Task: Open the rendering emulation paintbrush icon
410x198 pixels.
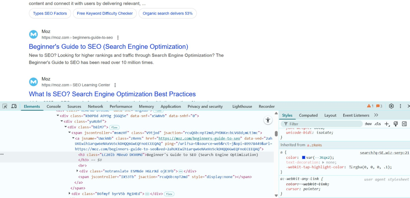Action: pos(396,124)
